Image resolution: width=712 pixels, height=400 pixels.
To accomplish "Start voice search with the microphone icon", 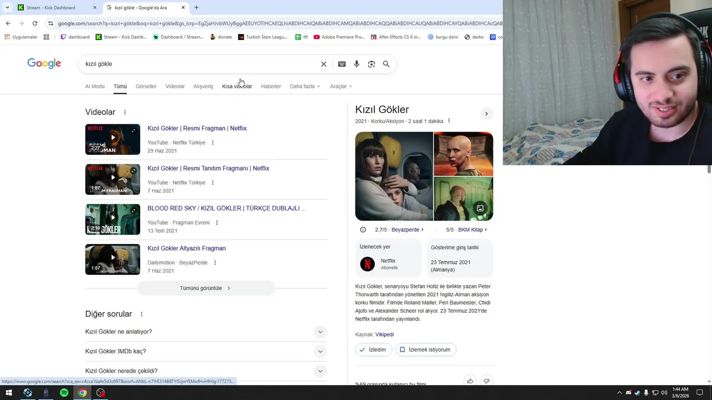I will point(357,64).
